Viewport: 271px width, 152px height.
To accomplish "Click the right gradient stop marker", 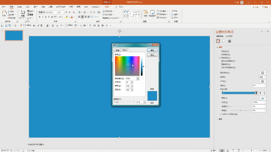I will 256,93.
